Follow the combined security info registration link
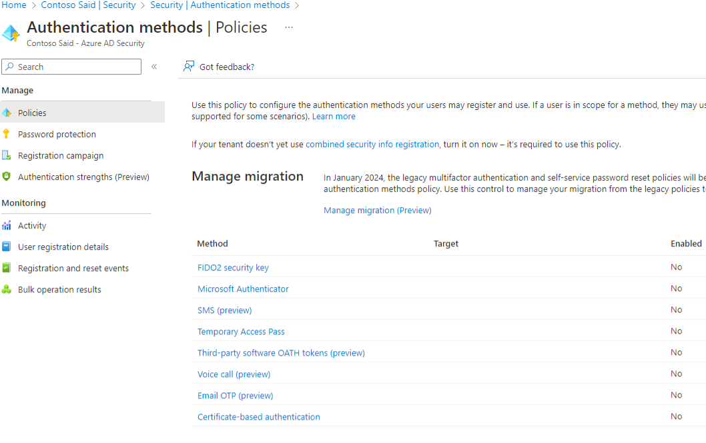This screenshot has width=706, height=443. pos(372,144)
